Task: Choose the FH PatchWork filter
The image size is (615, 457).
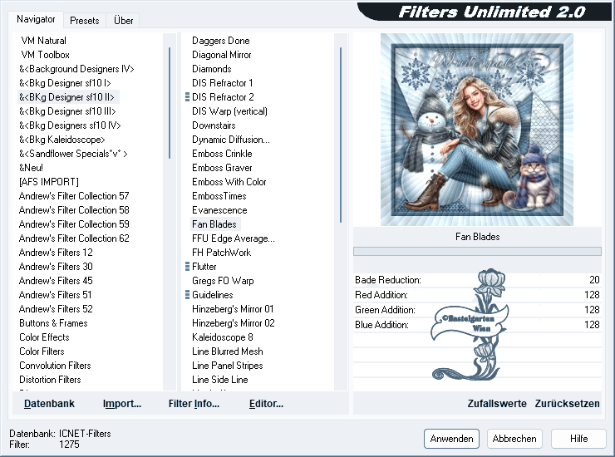Action: point(222,253)
